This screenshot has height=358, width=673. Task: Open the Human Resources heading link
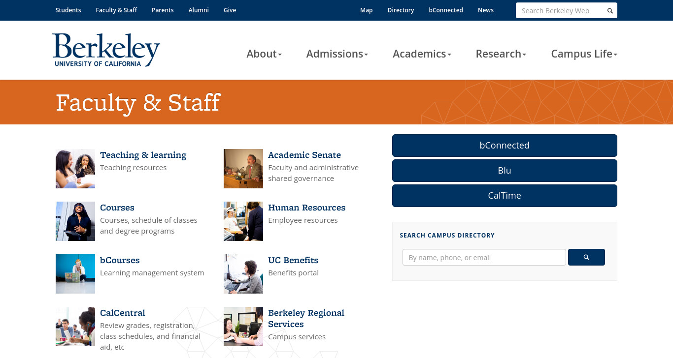click(x=307, y=208)
